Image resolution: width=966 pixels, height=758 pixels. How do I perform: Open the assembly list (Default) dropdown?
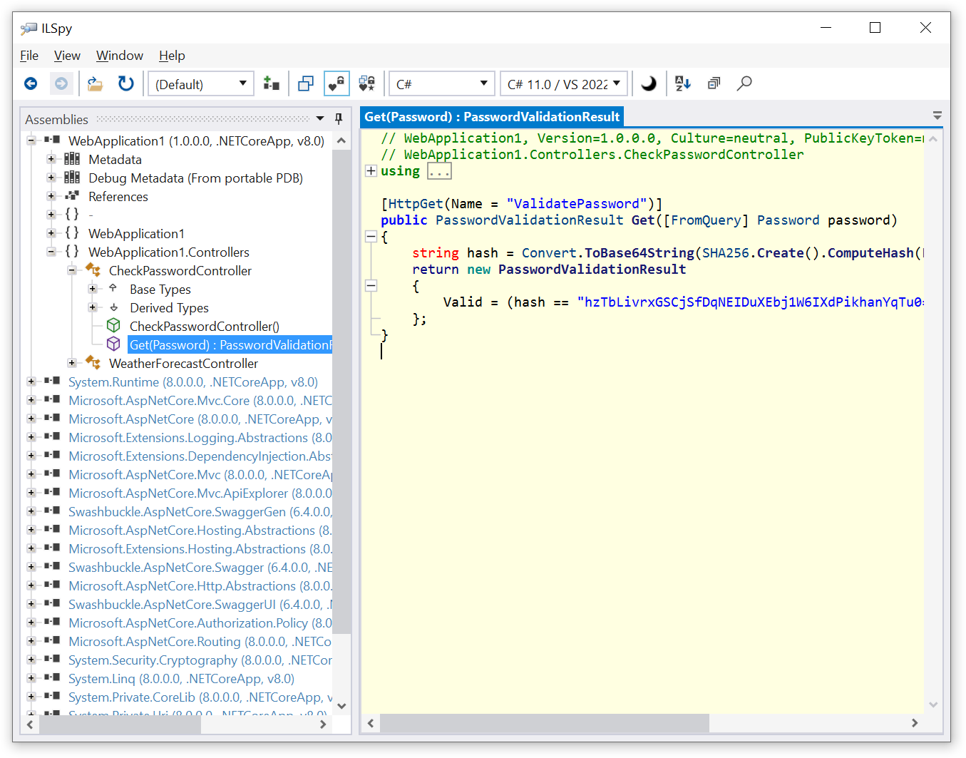[x=201, y=84]
